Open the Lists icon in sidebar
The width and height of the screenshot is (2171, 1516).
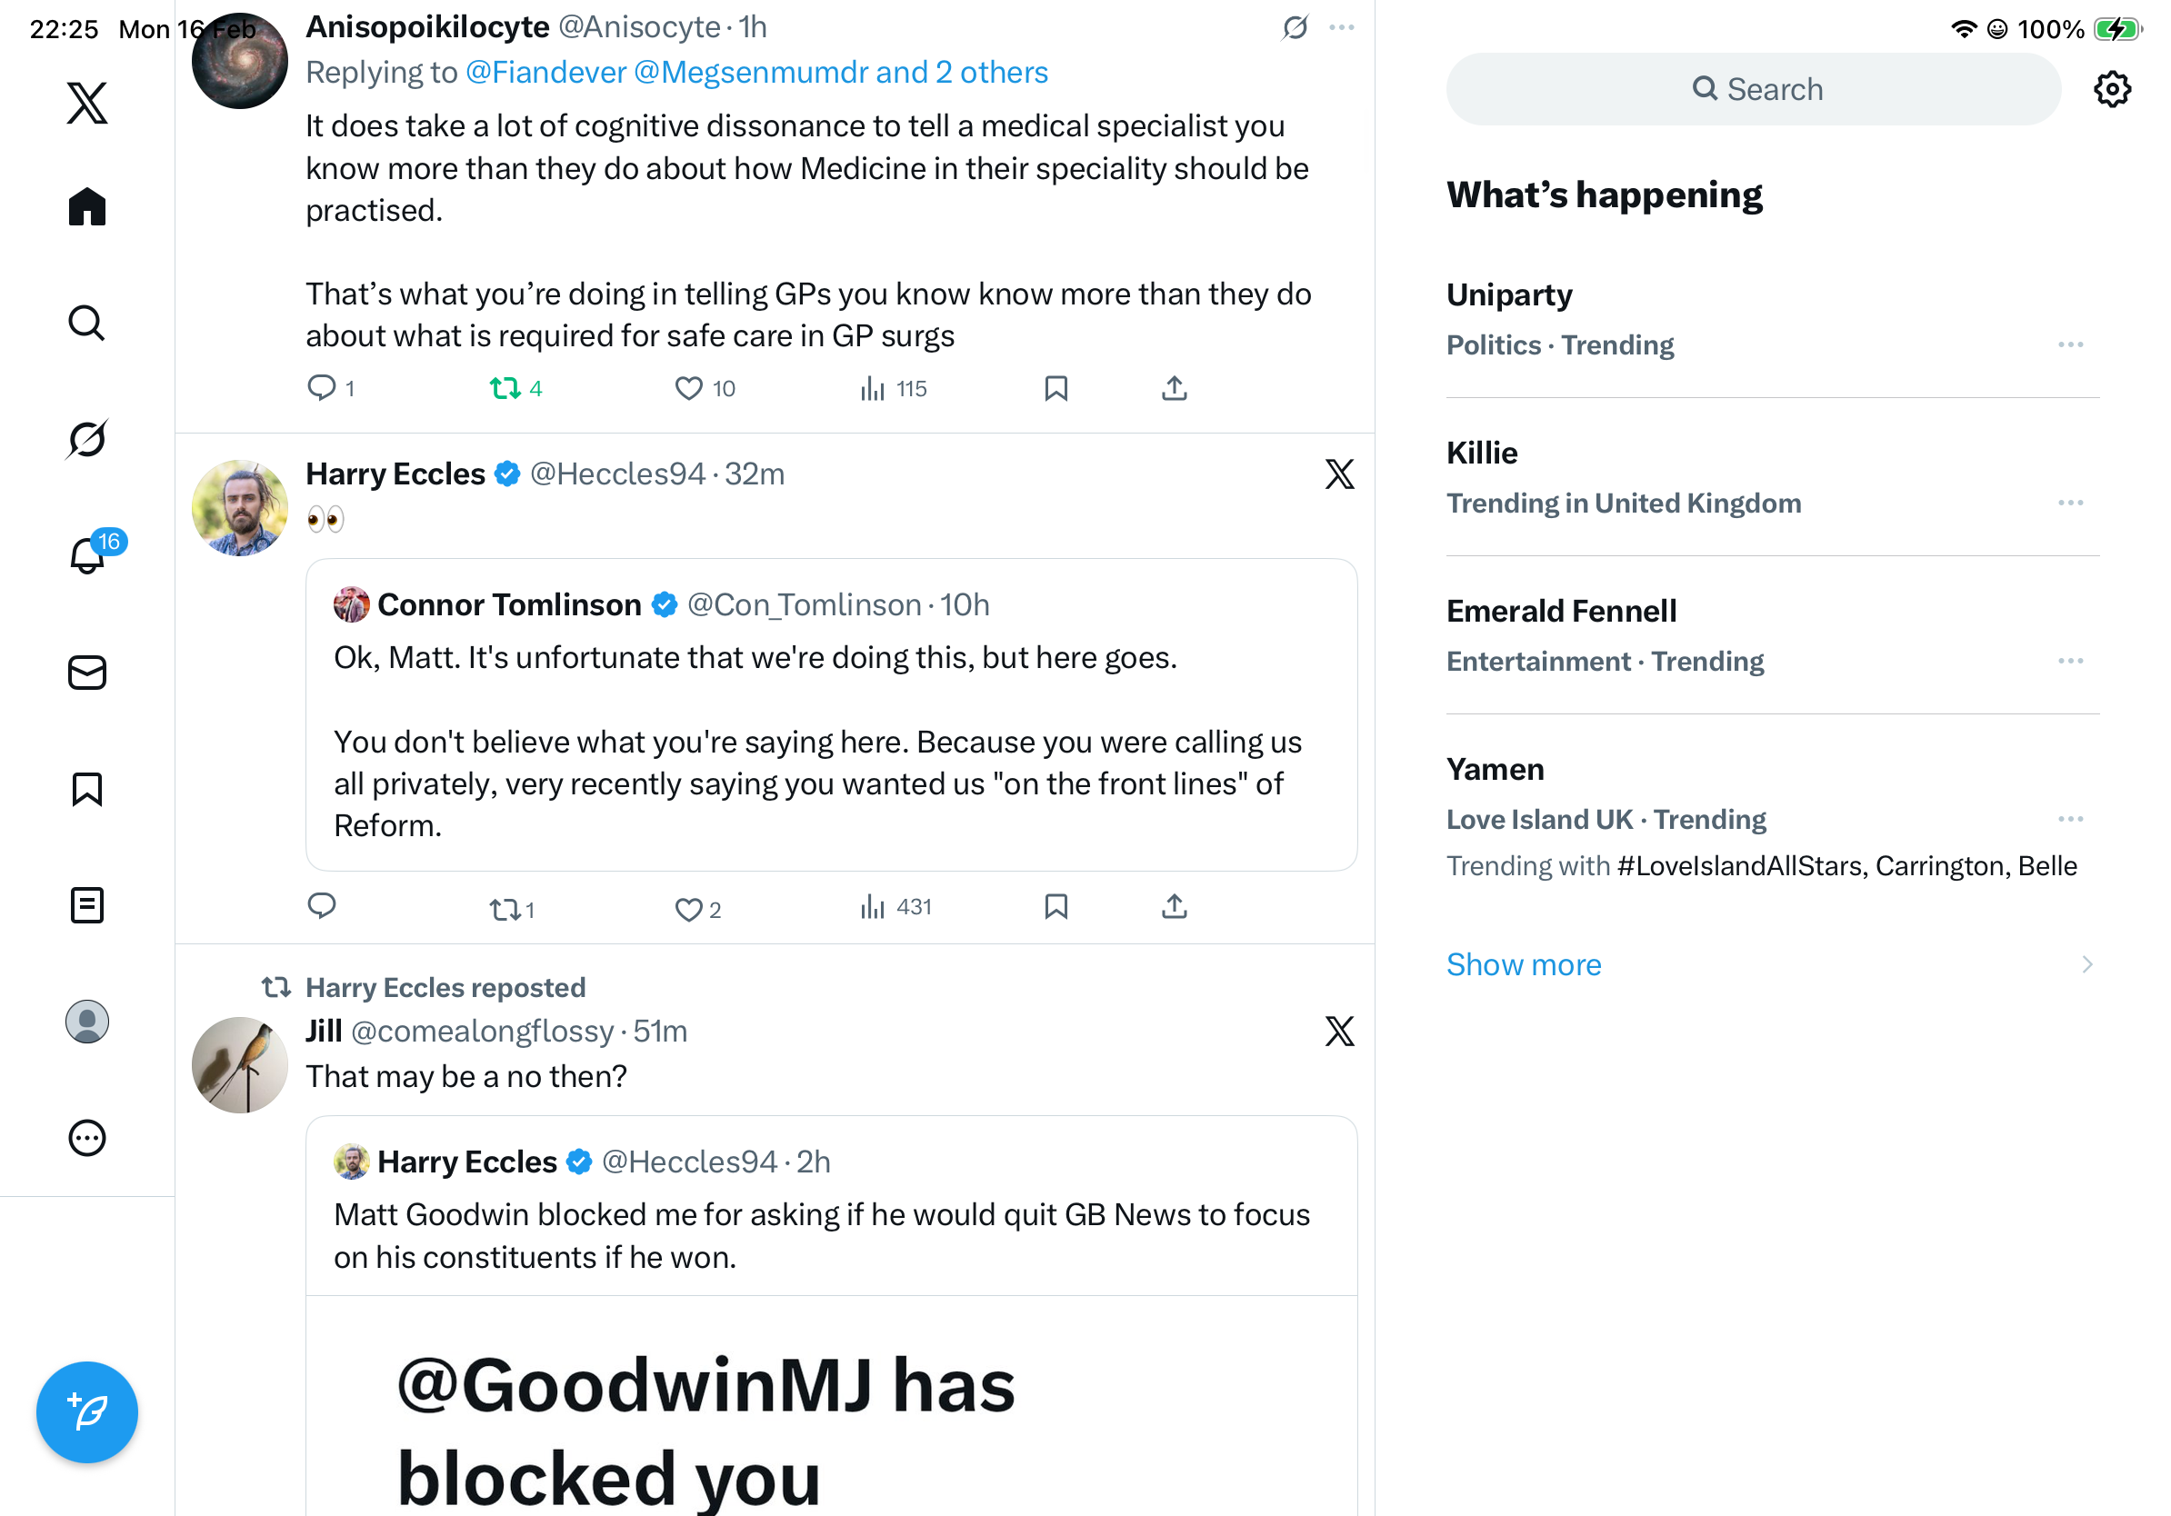tap(87, 905)
